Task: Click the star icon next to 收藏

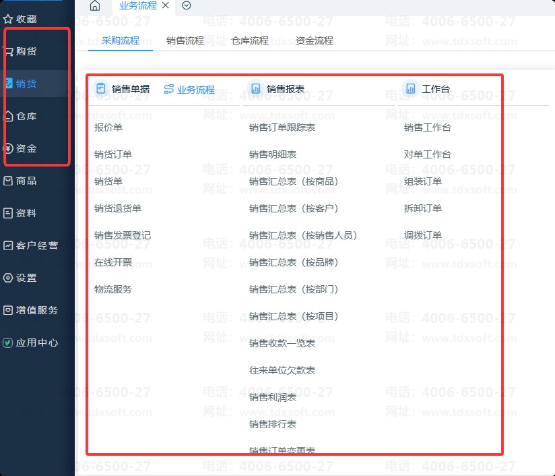Action: pyautogui.click(x=8, y=19)
